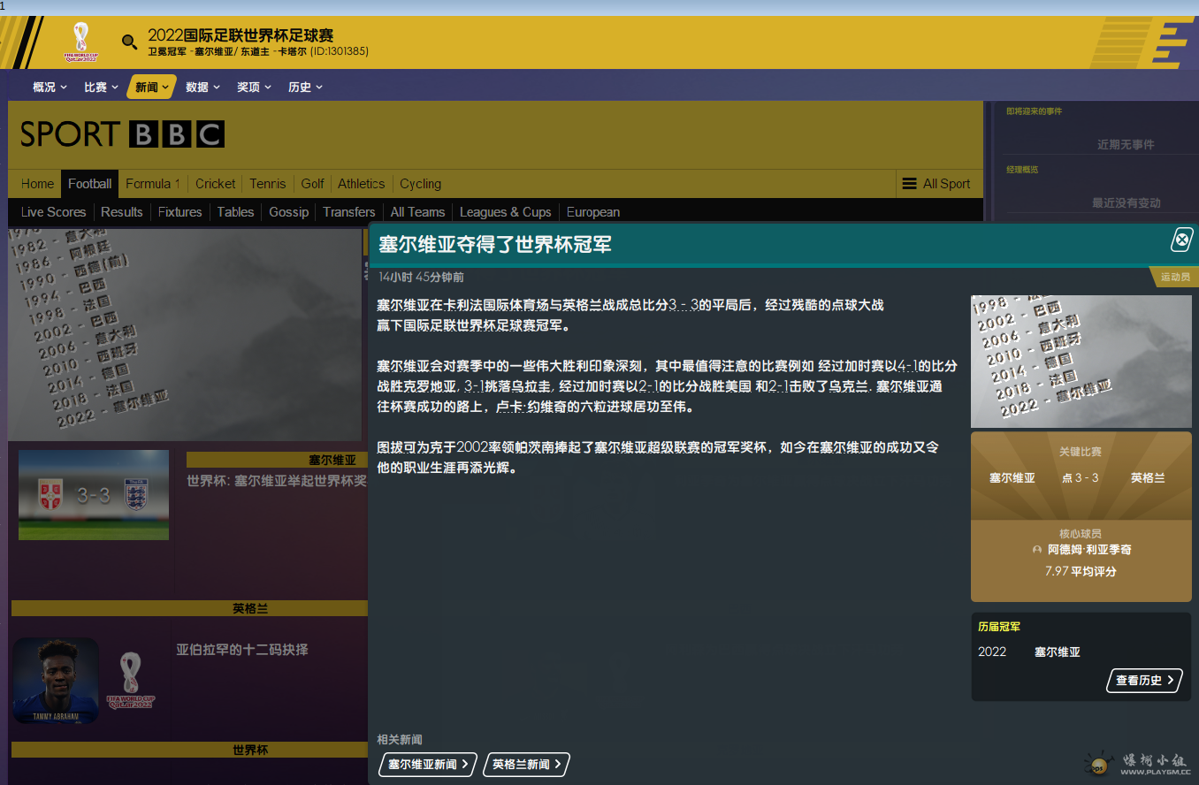
Task: Open Live Scores sub-tab
Action: pyautogui.click(x=53, y=212)
